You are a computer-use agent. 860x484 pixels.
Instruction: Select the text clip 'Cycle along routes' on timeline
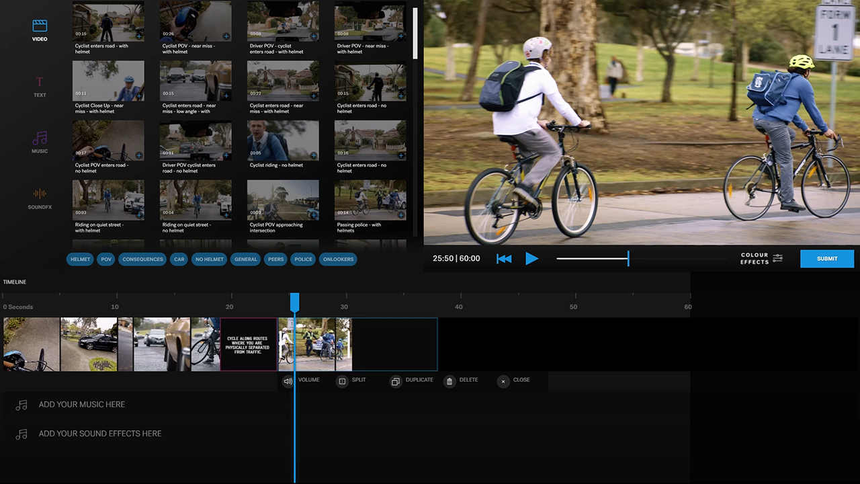[x=249, y=344]
